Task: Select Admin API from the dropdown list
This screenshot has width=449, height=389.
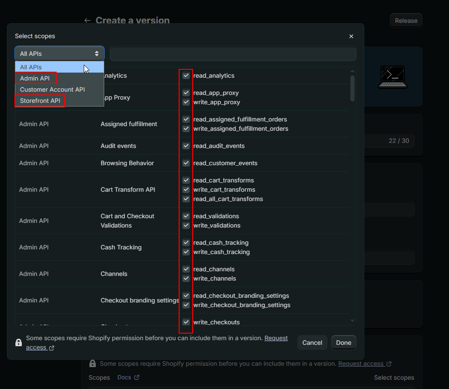Action: tap(35, 78)
